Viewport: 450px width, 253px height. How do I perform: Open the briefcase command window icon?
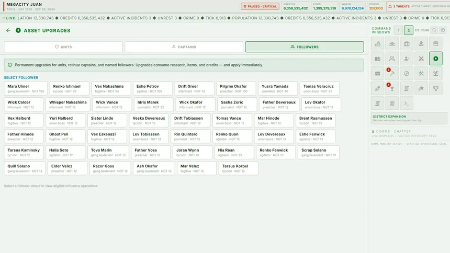click(x=407, y=44)
